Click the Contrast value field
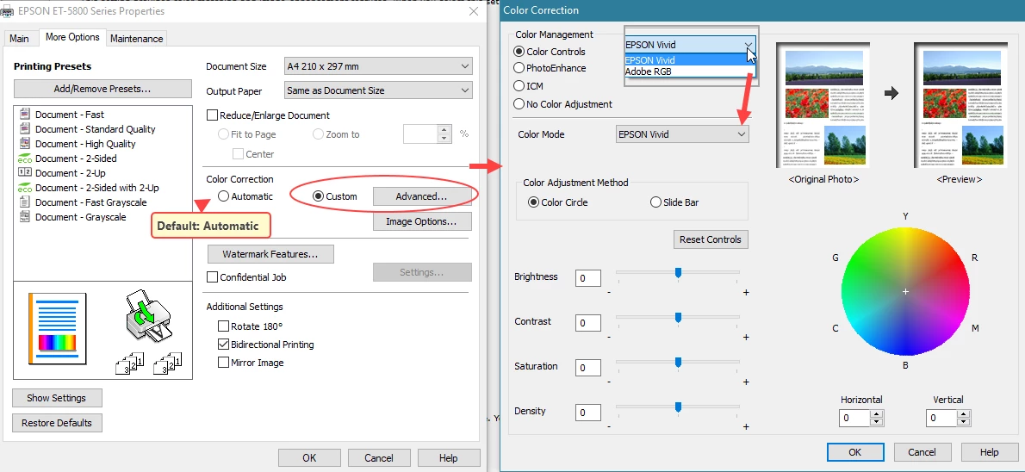The height and width of the screenshot is (472, 1025). (x=588, y=322)
